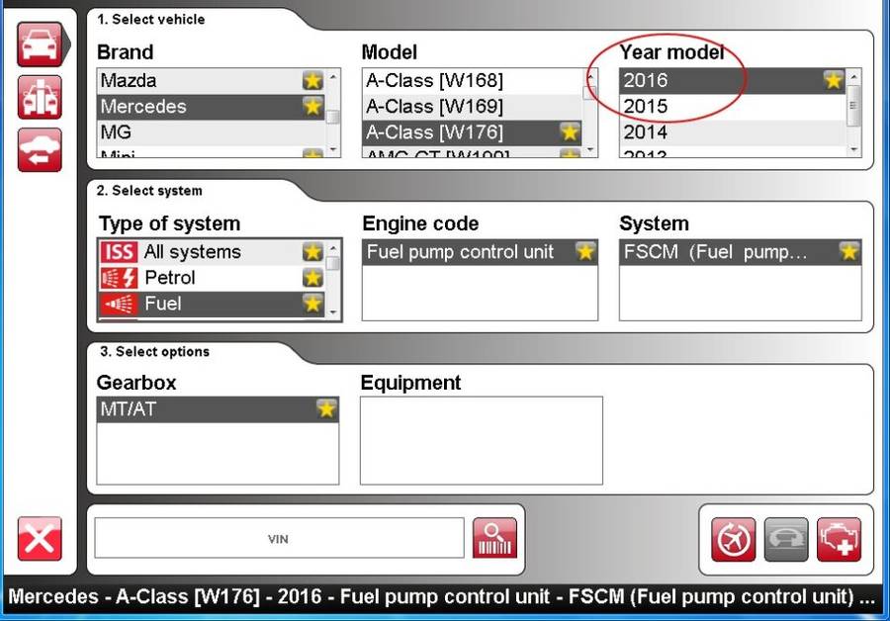Click the VIN input field
This screenshot has width=890, height=621.
(x=279, y=538)
